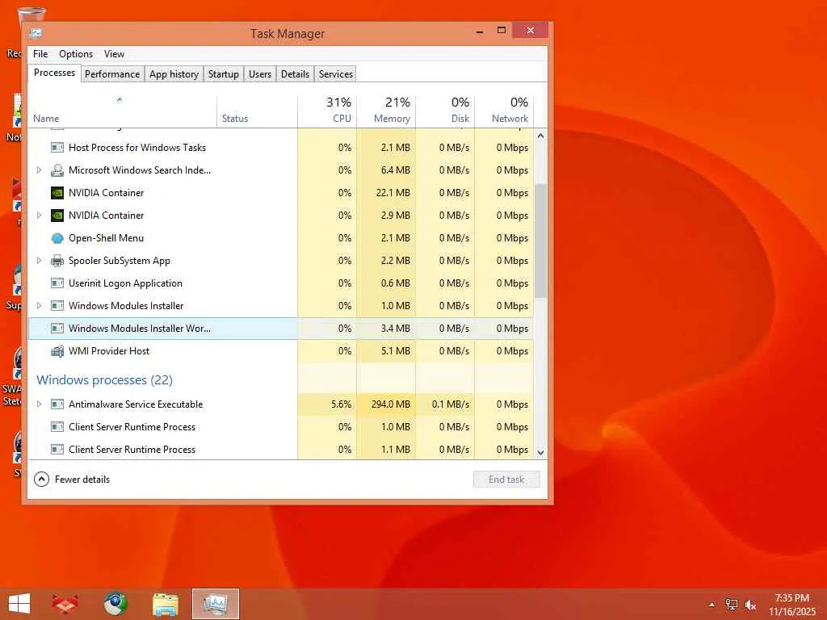Sort by the Name column header
This screenshot has height=620, width=827.
(x=123, y=111)
